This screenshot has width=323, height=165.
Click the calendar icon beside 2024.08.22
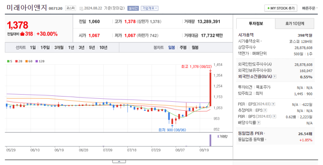pos(81,8)
